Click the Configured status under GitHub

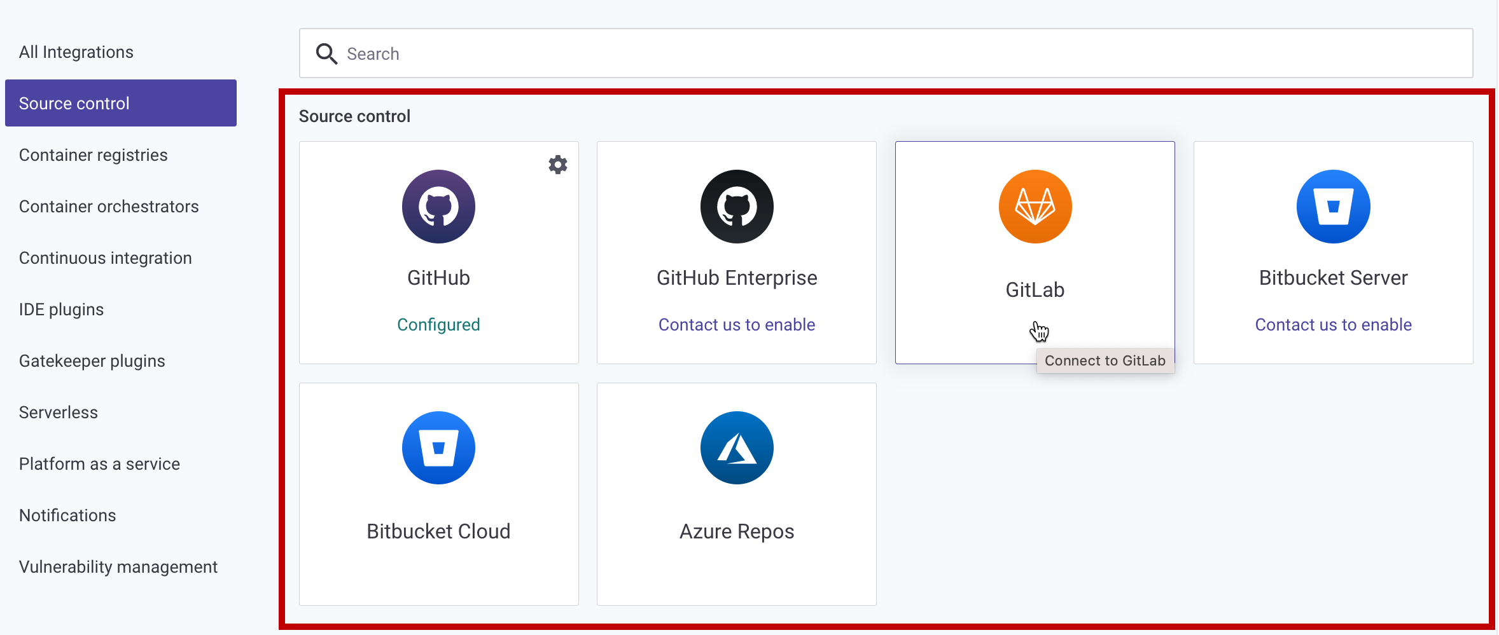point(438,325)
